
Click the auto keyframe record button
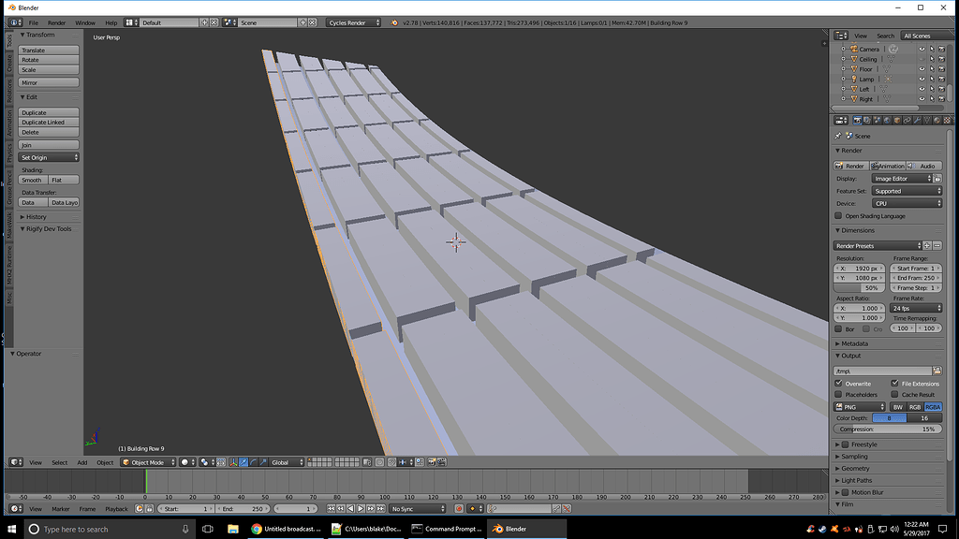[459, 508]
